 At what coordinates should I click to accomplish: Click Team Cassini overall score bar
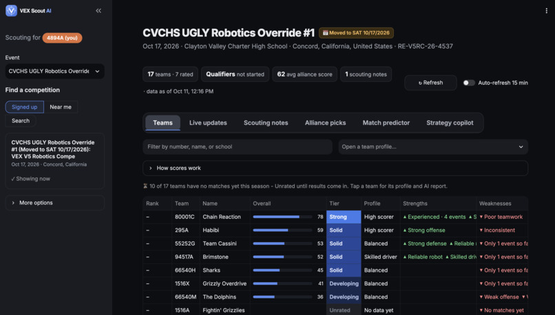click(282, 243)
